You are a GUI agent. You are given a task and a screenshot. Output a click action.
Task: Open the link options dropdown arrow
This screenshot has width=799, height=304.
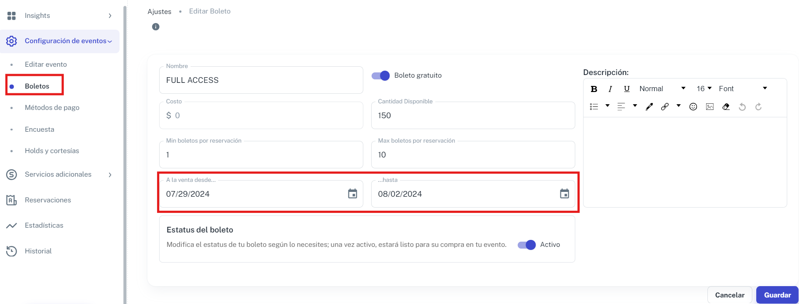pyautogui.click(x=679, y=106)
